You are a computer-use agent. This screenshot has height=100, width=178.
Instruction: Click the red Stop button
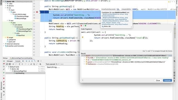(4, 78)
